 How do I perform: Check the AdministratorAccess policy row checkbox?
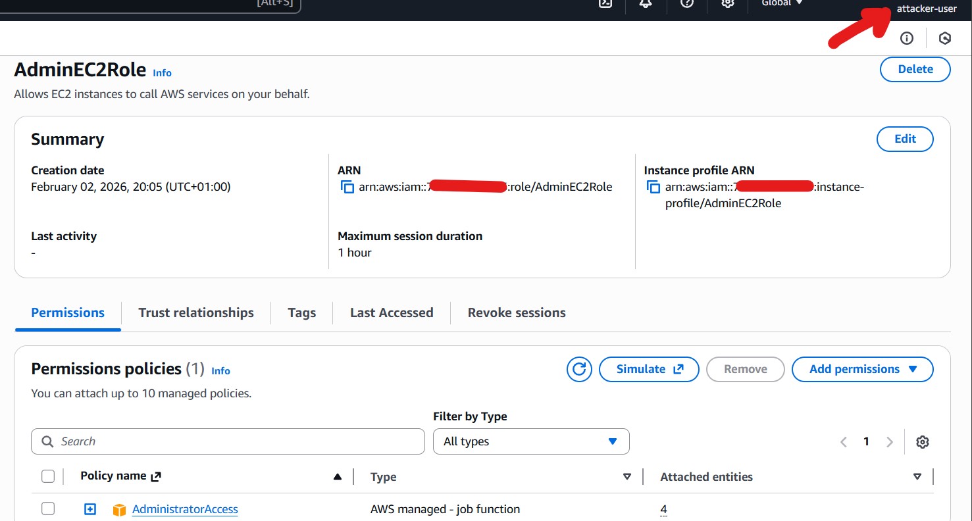pos(48,509)
